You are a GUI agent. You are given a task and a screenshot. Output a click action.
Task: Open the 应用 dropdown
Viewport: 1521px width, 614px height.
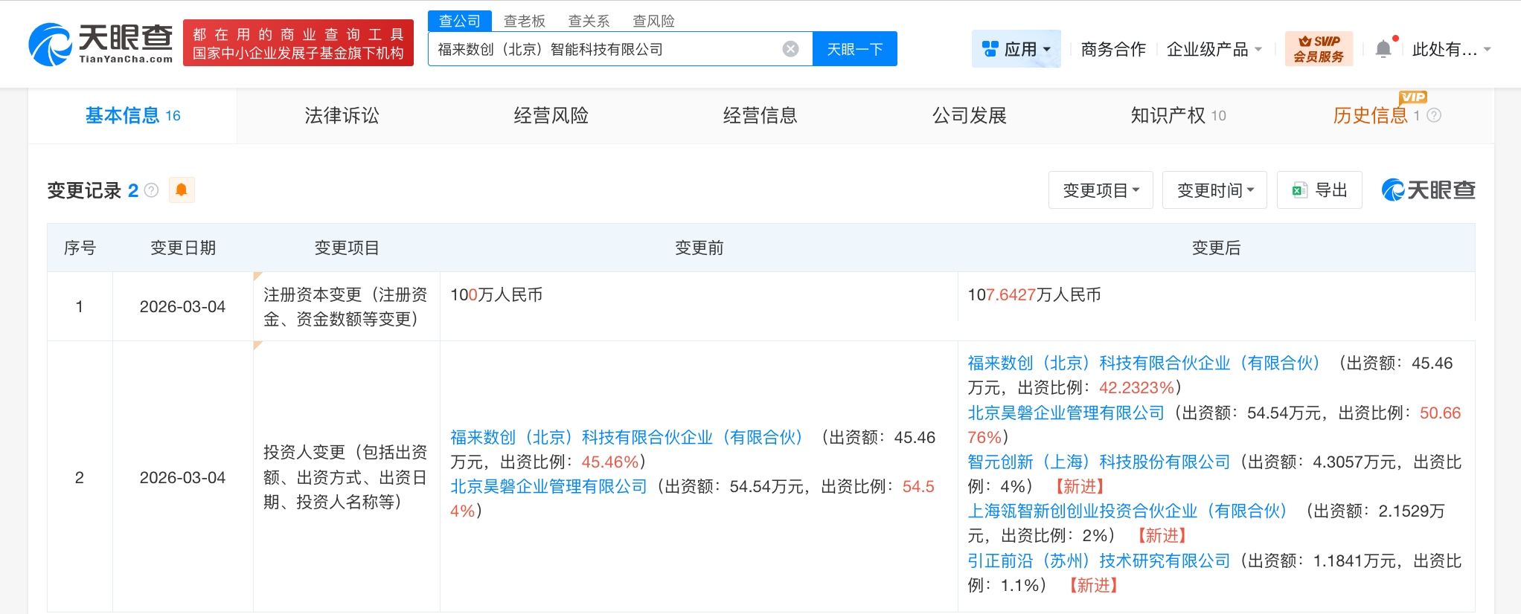click(x=1016, y=49)
